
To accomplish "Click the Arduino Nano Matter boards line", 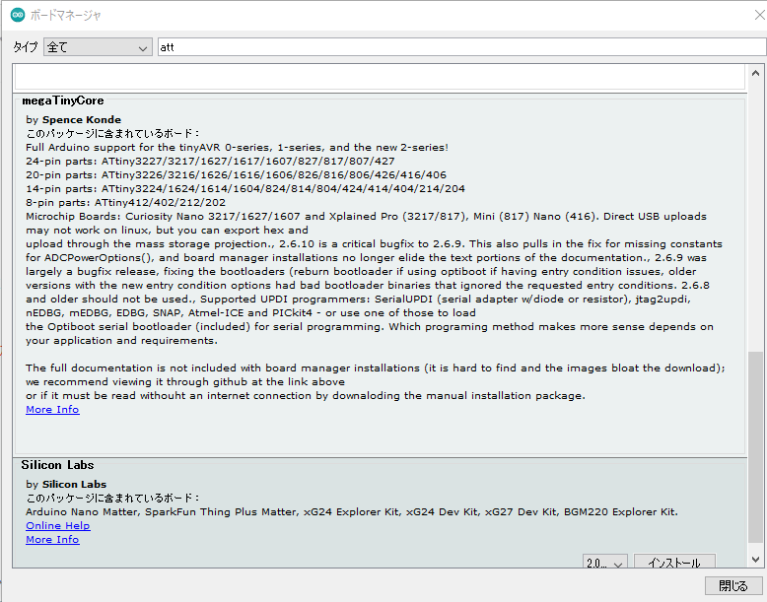I will (x=352, y=512).
